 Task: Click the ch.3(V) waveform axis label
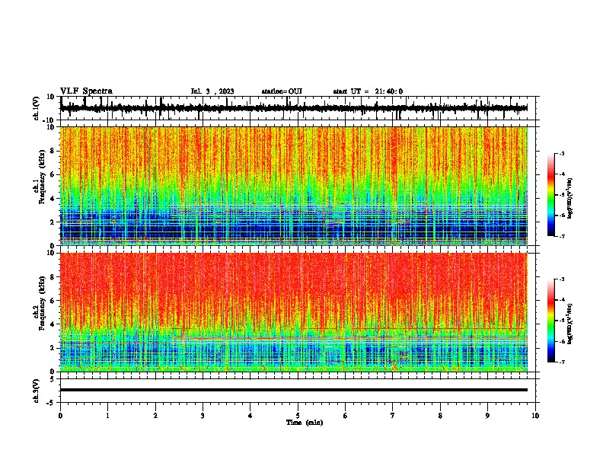(37, 391)
